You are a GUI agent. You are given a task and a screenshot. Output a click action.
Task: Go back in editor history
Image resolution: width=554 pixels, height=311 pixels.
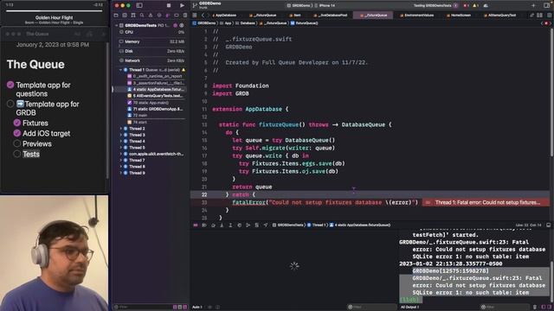pos(203,16)
